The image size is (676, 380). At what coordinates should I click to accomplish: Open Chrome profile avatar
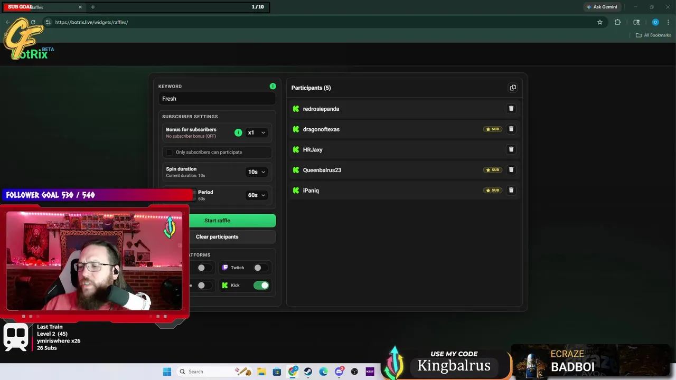(655, 22)
